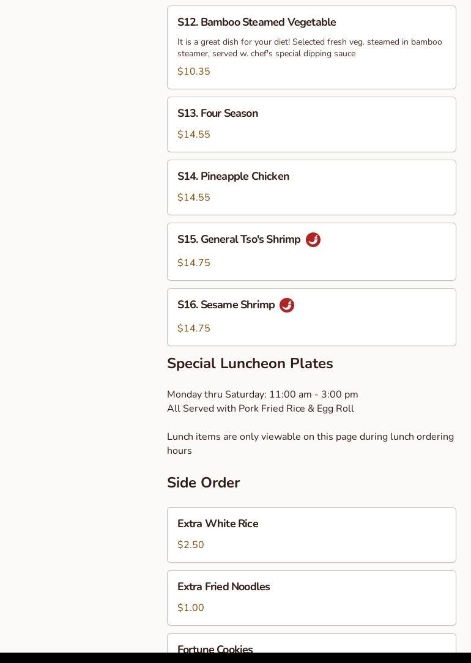Click the $10.35 Bamboo Steamed Vegetable price
Image resolution: width=471 pixels, height=663 pixels.
pyautogui.click(x=194, y=72)
